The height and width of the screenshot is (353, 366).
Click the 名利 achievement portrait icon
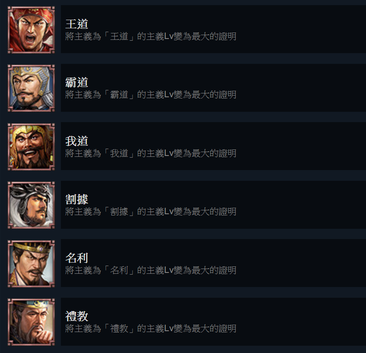click(31, 263)
